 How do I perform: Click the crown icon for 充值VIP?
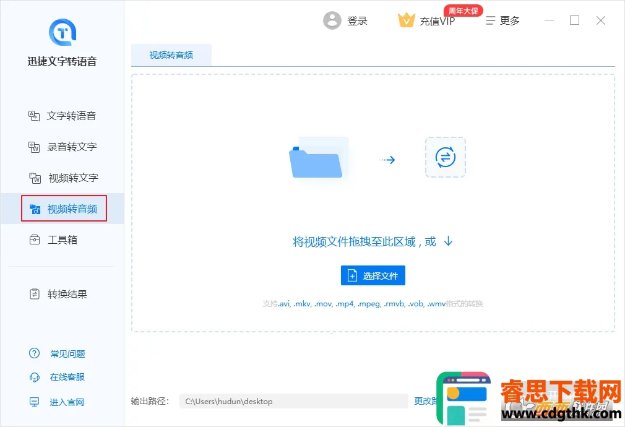click(406, 20)
